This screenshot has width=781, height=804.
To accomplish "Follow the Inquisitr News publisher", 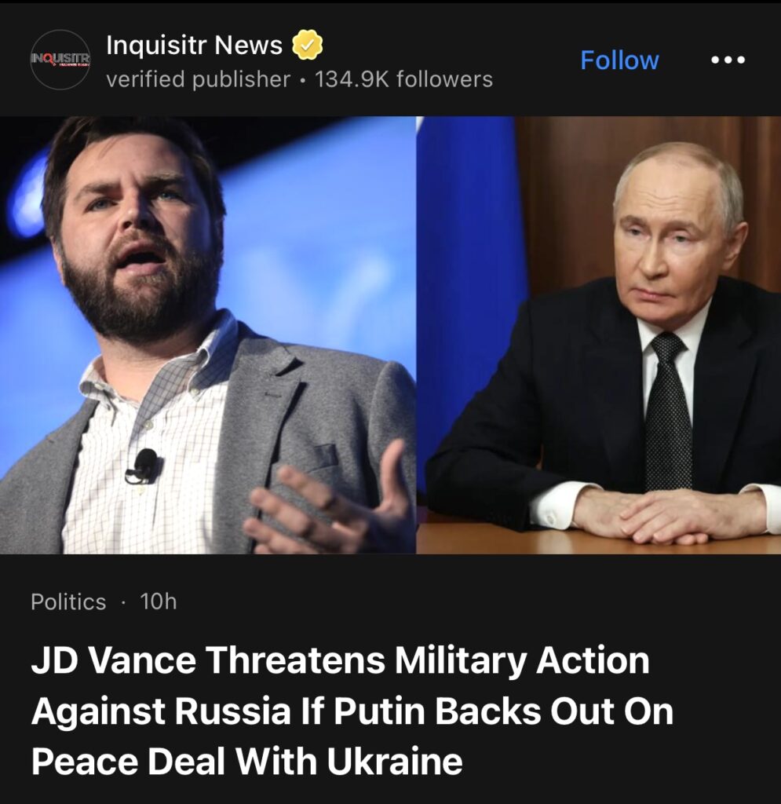I will point(619,60).
